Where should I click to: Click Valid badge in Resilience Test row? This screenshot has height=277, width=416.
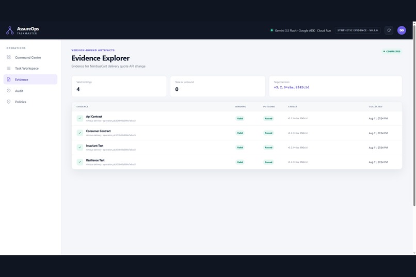click(240, 162)
